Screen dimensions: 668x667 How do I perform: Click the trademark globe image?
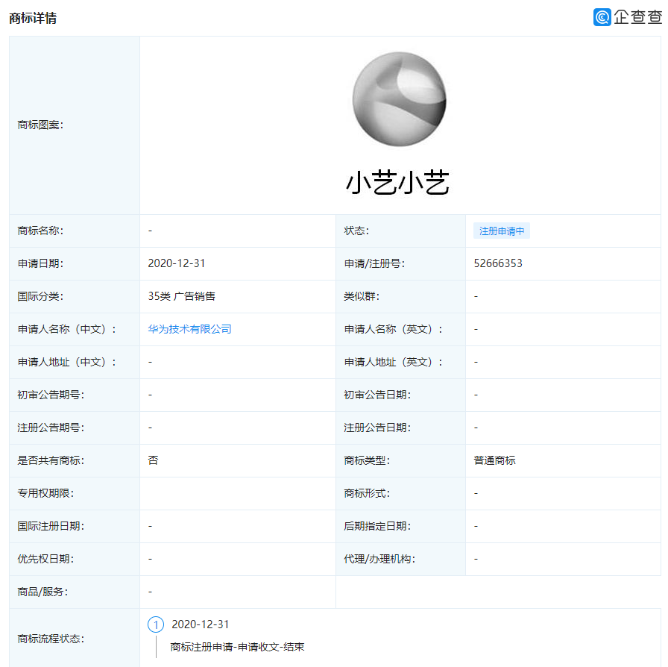click(x=400, y=99)
